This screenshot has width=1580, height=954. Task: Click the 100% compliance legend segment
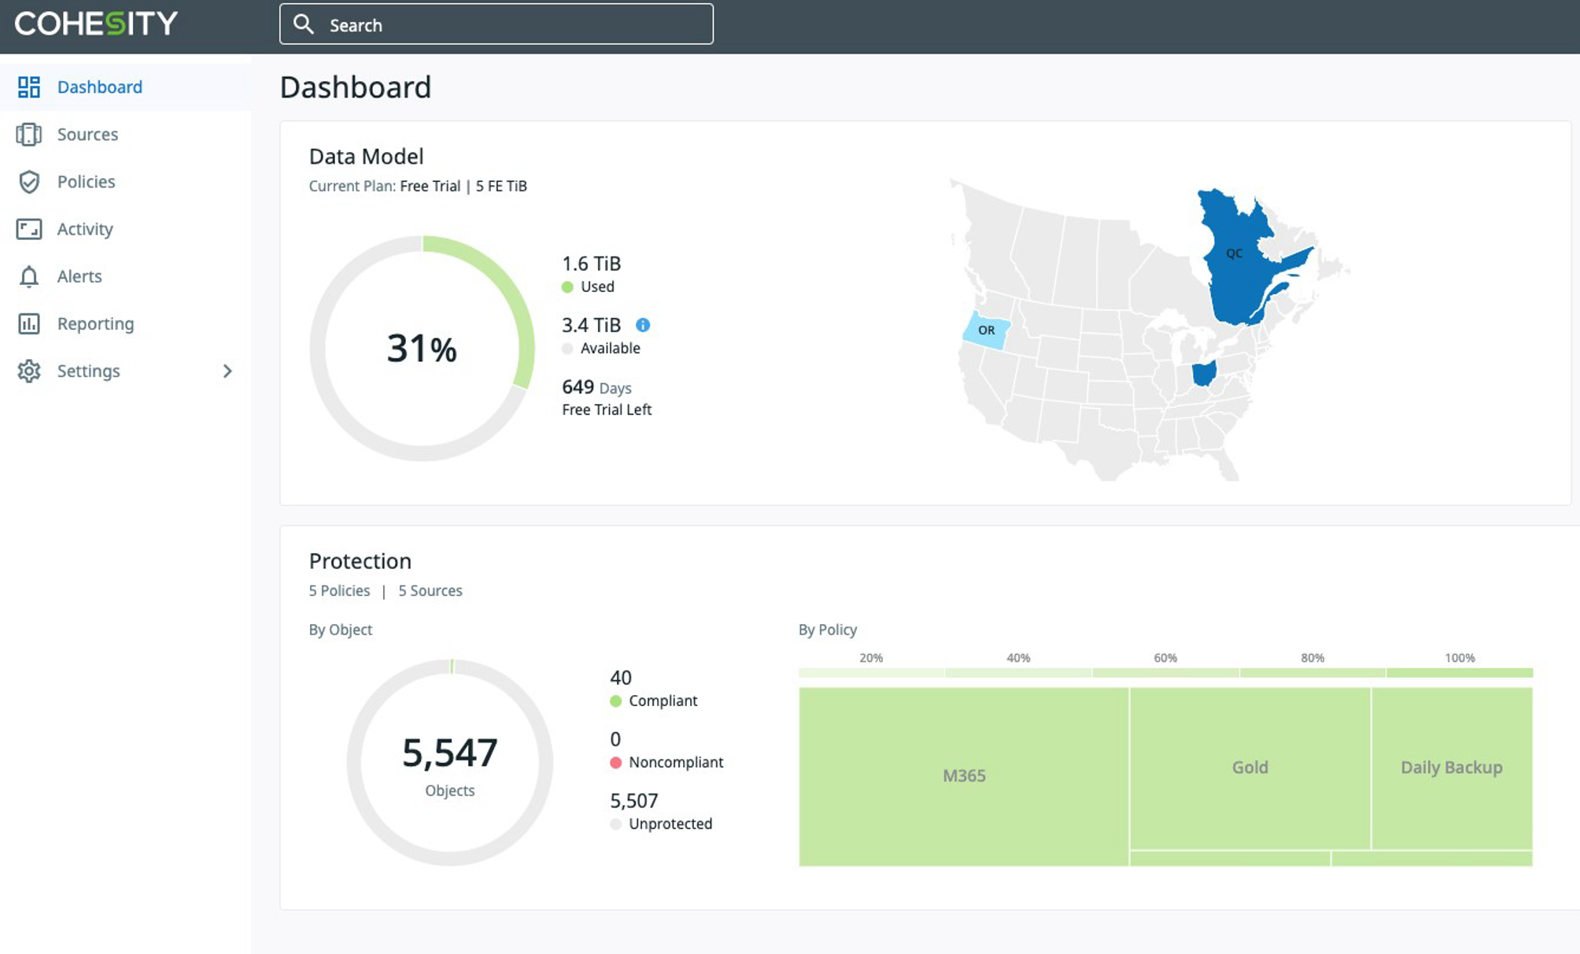click(1459, 673)
